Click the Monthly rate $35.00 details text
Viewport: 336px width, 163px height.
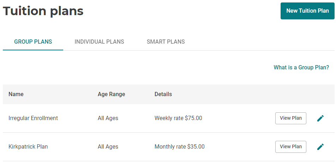pos(179,147)
